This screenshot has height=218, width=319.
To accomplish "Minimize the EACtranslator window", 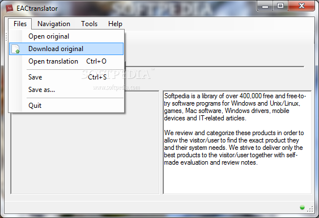I will (265, 6).
